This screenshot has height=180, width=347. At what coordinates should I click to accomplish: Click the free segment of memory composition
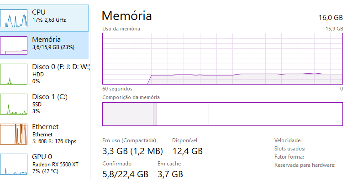tap(275, 114)
